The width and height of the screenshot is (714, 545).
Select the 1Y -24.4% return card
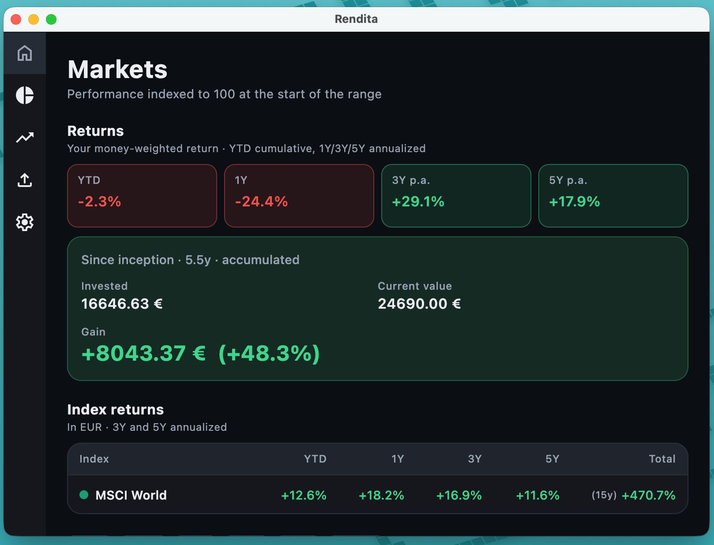click(299, 196)
